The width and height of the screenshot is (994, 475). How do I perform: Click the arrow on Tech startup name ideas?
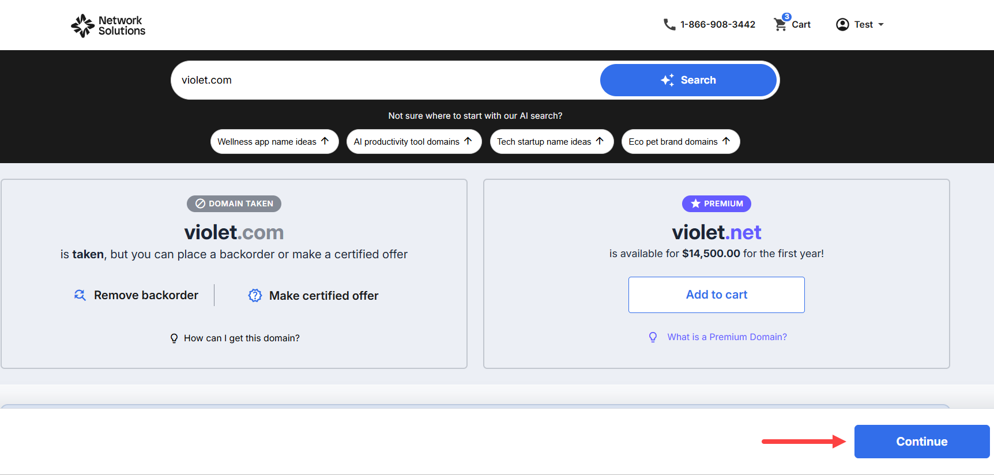[600, 141]
